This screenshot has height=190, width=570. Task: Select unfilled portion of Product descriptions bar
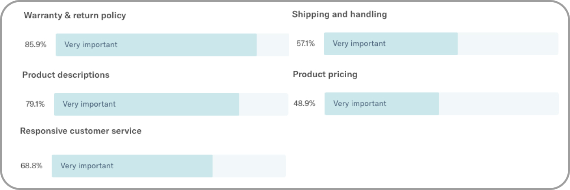click(x=263, y=104)
